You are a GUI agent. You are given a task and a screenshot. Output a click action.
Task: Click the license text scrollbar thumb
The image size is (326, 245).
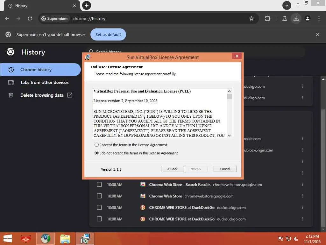pyautogui.click(x=229, y=97)
